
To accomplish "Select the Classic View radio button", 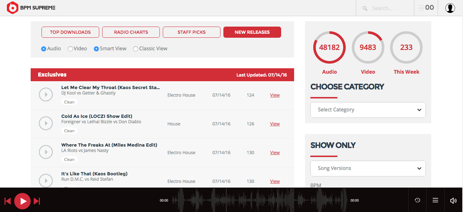I will coord(136,49).
